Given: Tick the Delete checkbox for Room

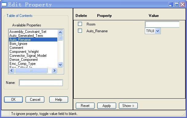Looking at the screenshot, I should pos(80,24).
